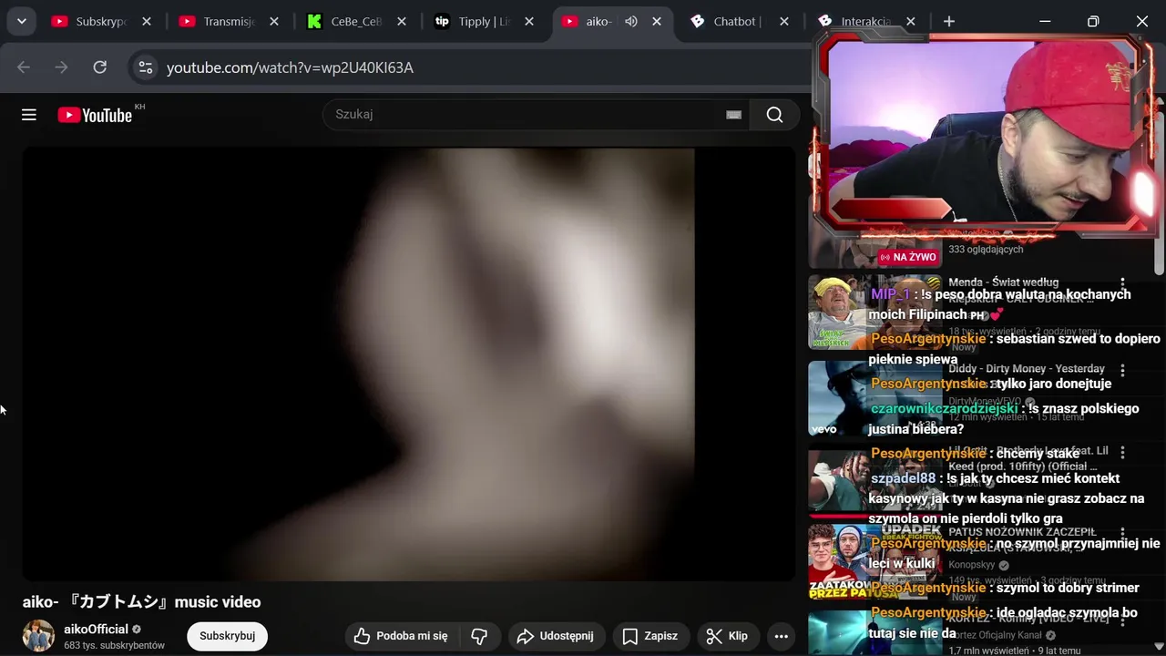
Task: Close the Tipply tab
Action: [x=529, y=21]
